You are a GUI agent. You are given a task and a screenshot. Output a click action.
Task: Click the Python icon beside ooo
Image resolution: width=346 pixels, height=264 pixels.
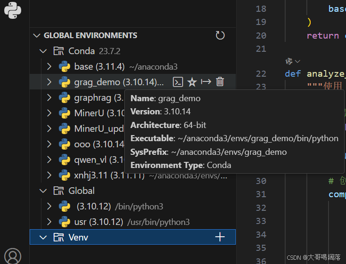click(x=64, y=144)
